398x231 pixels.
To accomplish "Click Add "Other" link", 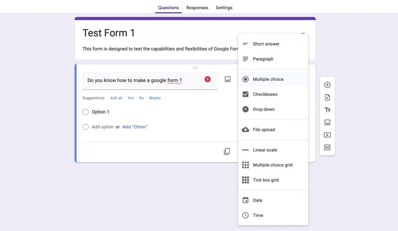I will (x=135, y=127).
